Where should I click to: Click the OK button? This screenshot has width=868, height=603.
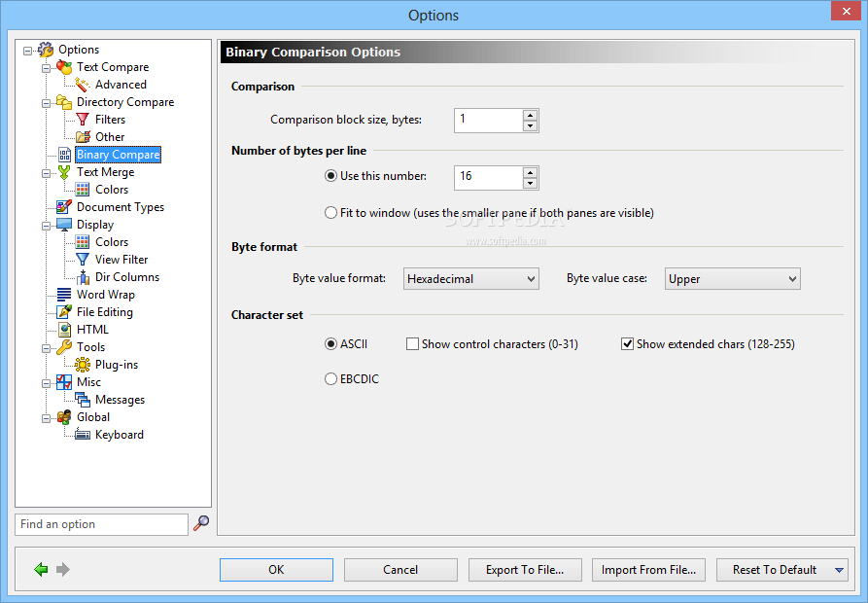(276, 570)
